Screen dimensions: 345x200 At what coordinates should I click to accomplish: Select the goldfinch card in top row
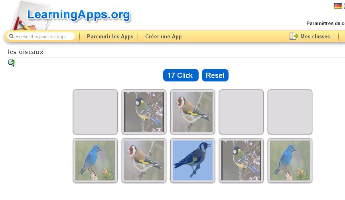click(x=193, y=112)
